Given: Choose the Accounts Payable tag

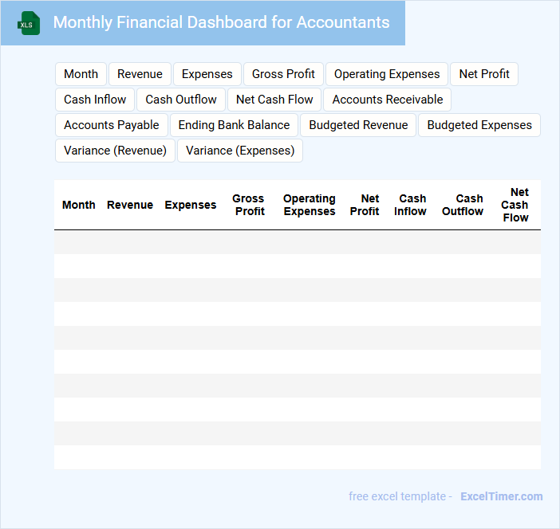Looking at the screenshot, I should 112,125.
